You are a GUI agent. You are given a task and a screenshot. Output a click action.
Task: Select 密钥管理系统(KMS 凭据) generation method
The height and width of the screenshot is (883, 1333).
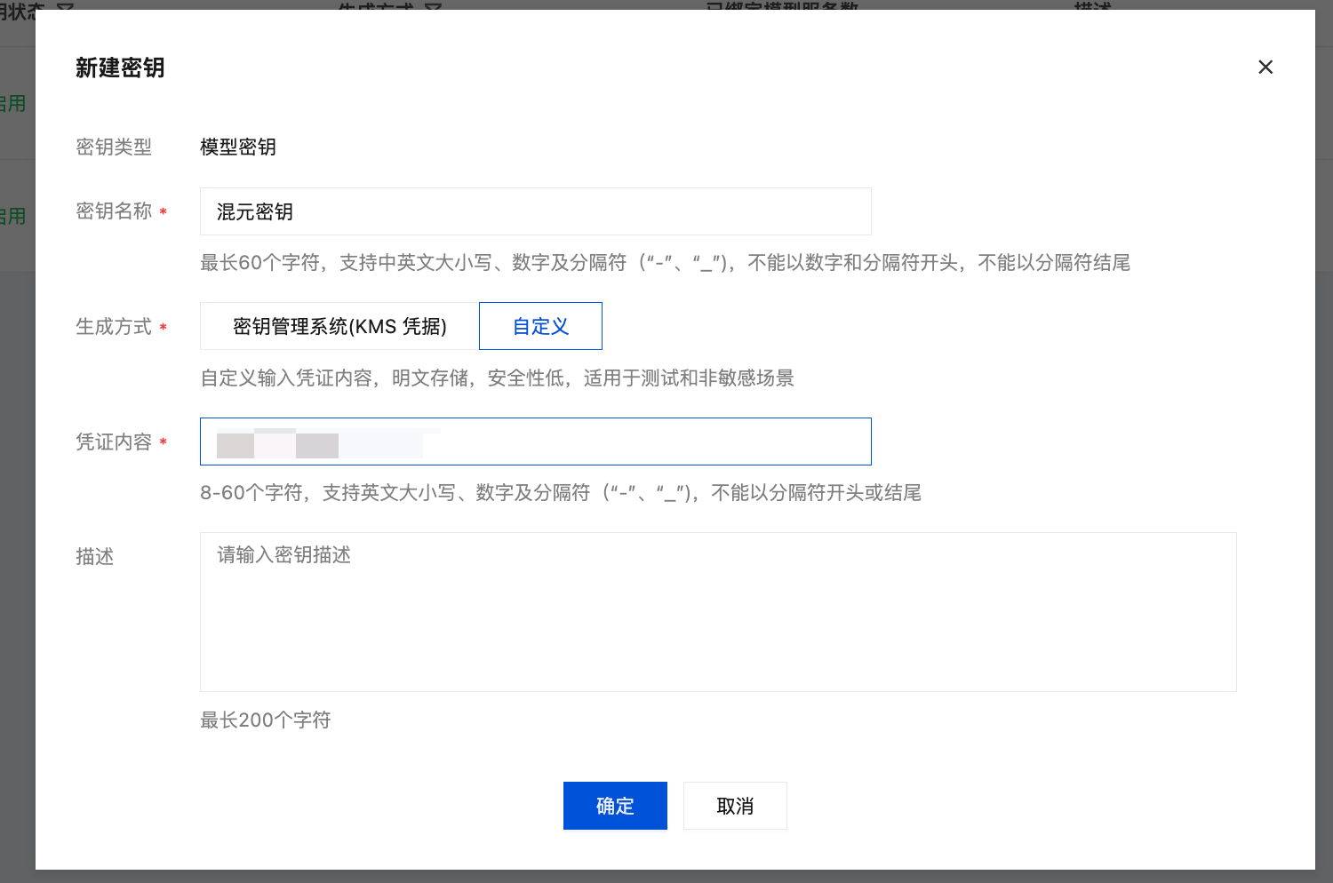coord(339,326)
